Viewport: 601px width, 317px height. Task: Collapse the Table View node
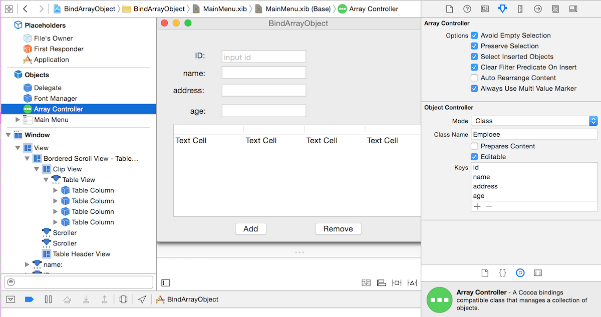(x=46, y=180)
